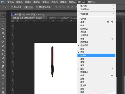Open the 组 auto-select dropdown
This screenshot has width=125, height=94.
click(28, 7)
